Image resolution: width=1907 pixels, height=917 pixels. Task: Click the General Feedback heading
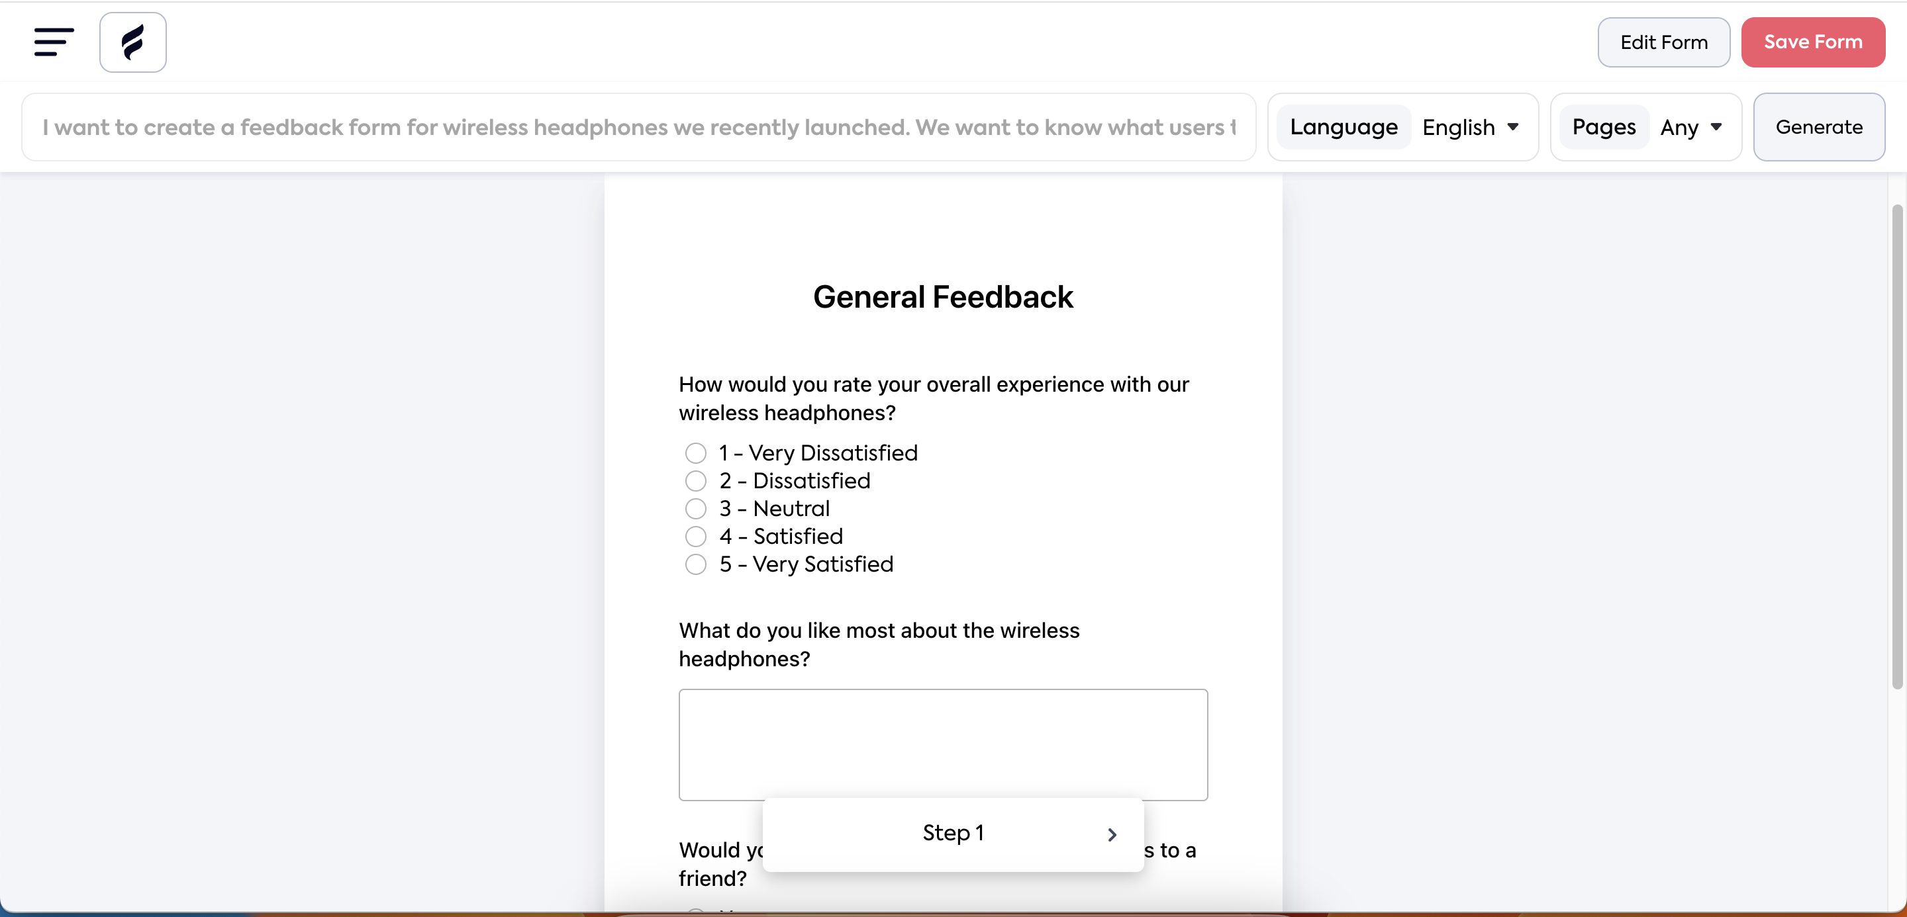[x=943, y=296]
